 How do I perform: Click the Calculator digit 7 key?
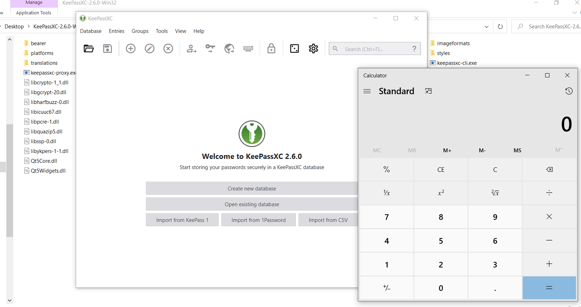(x=387, y=217)
